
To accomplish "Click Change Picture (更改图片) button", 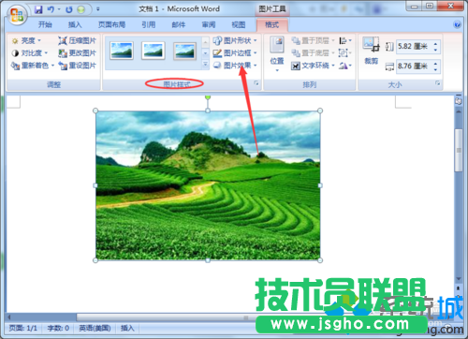I will 77,53.
